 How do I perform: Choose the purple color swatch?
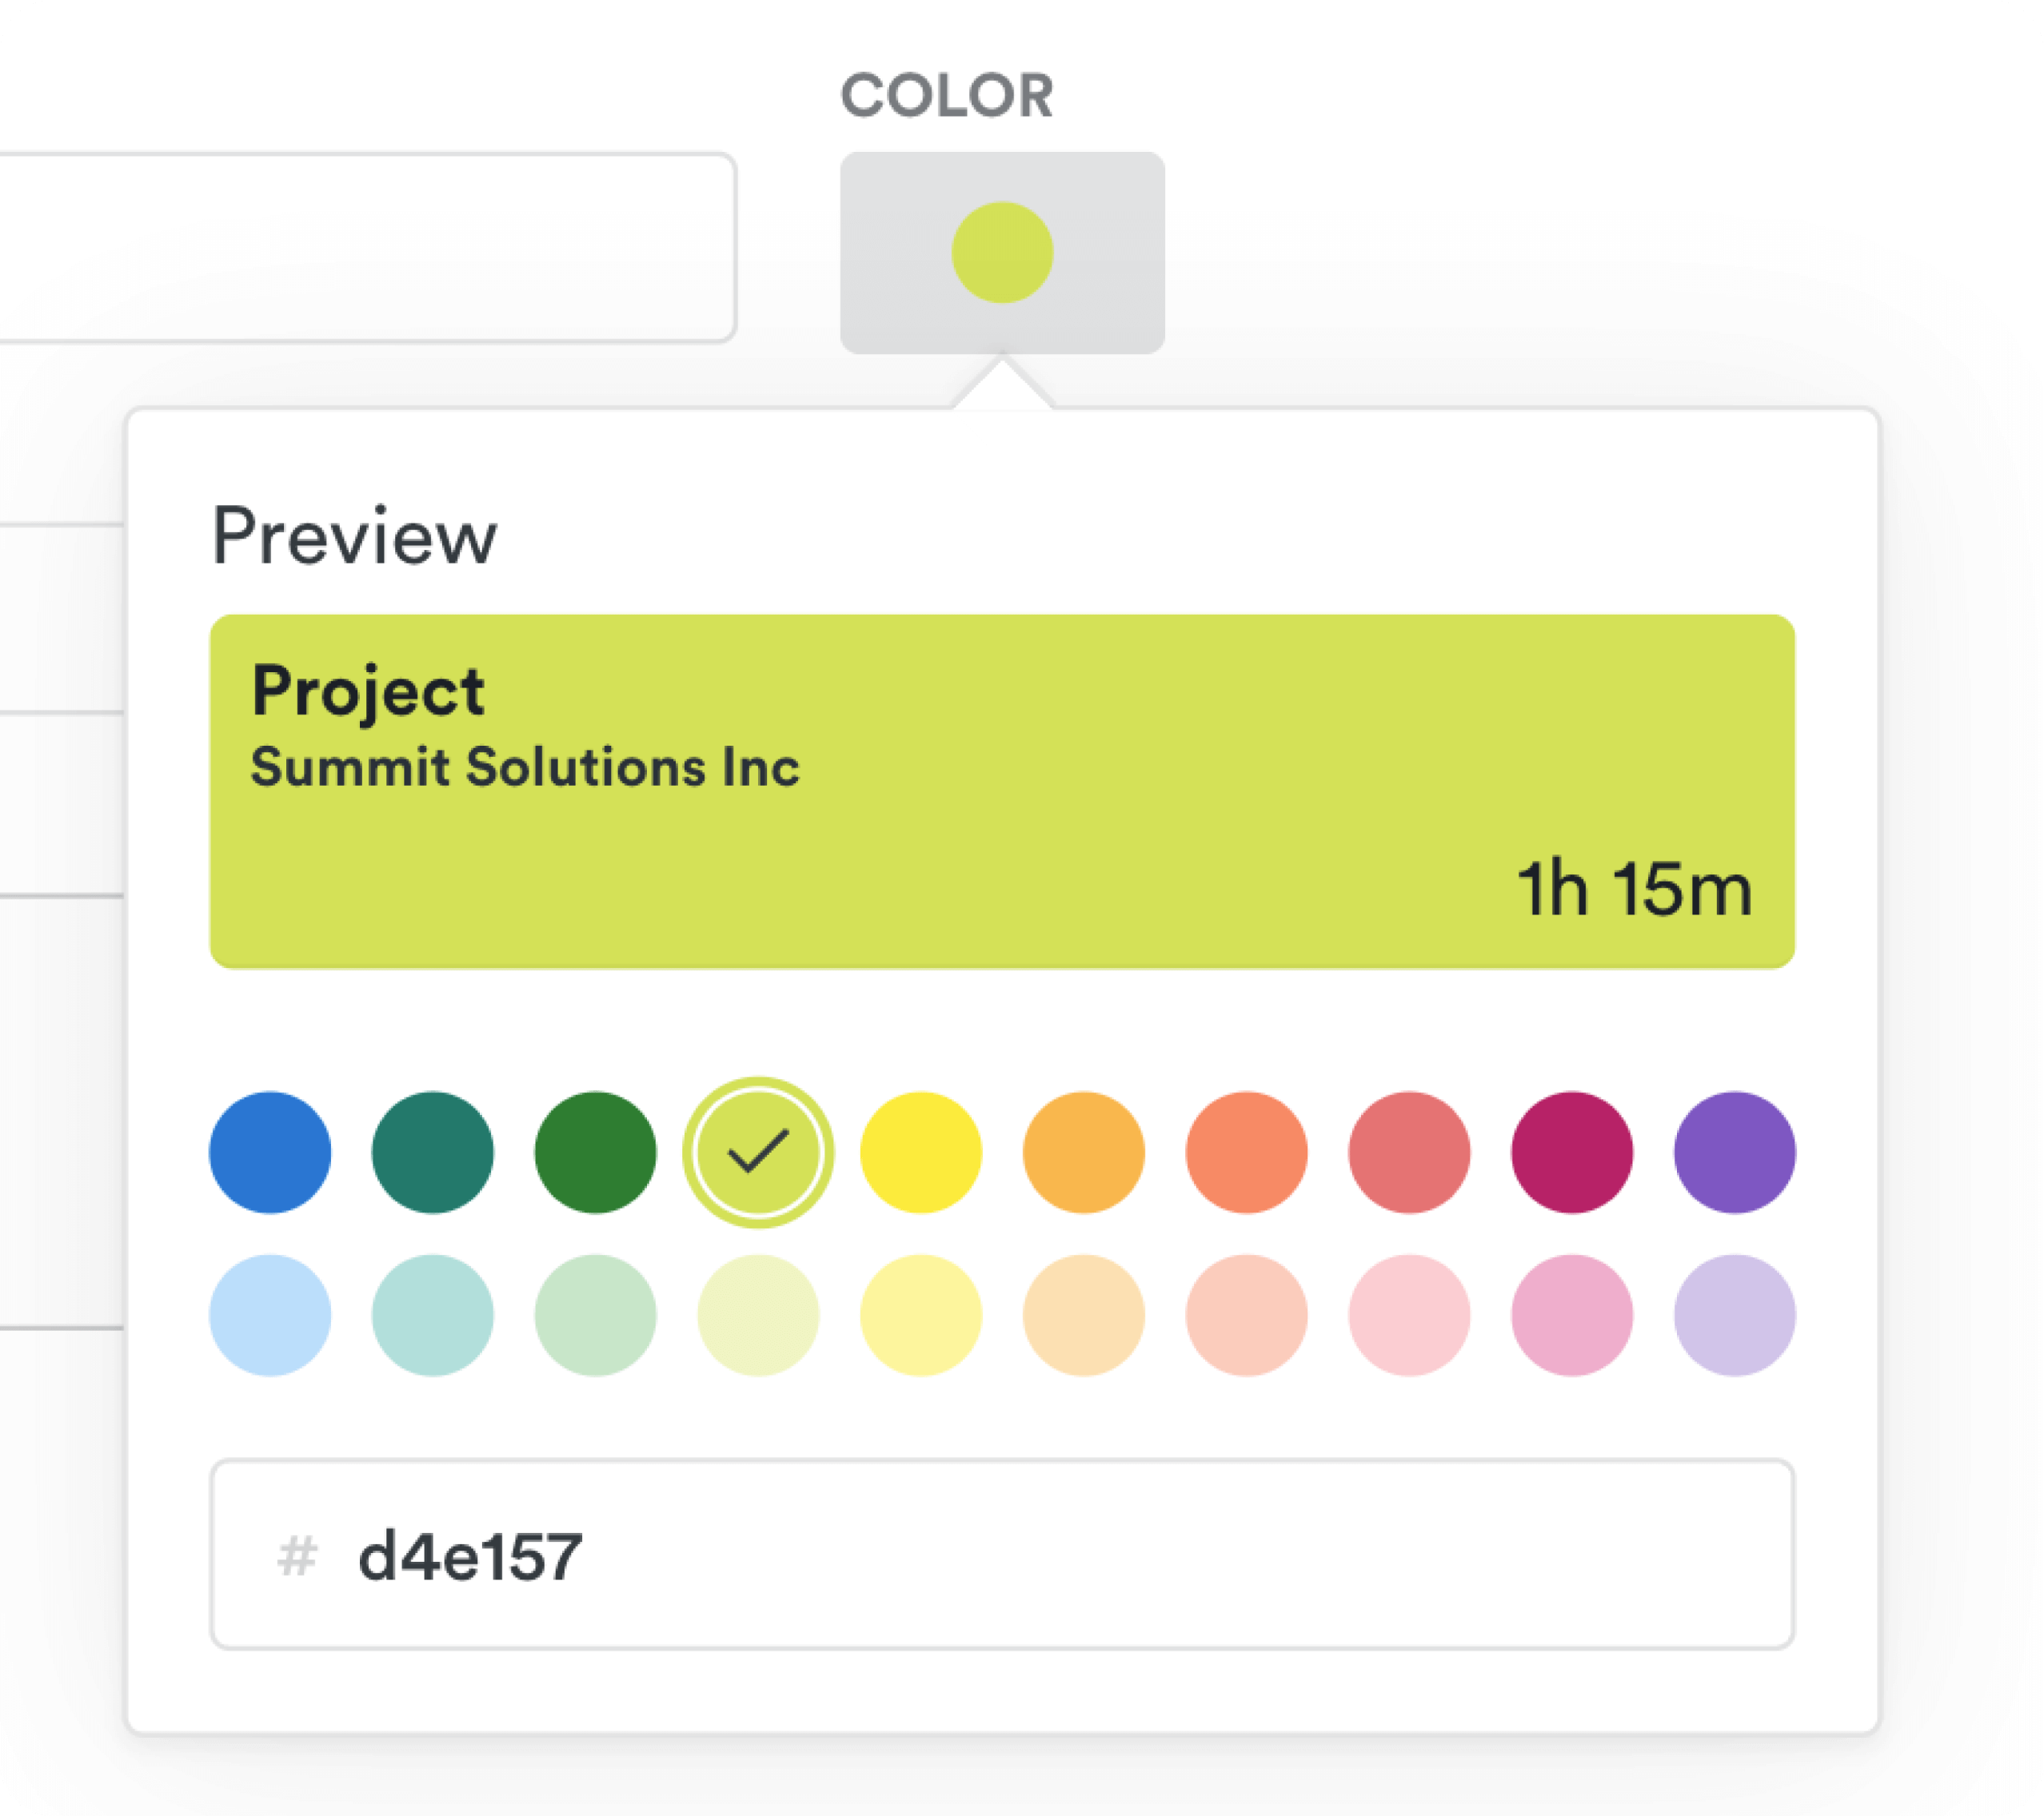click(1735, 1153)
